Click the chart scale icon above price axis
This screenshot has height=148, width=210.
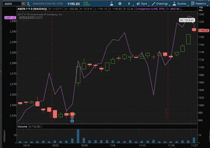tap(201, 9)
